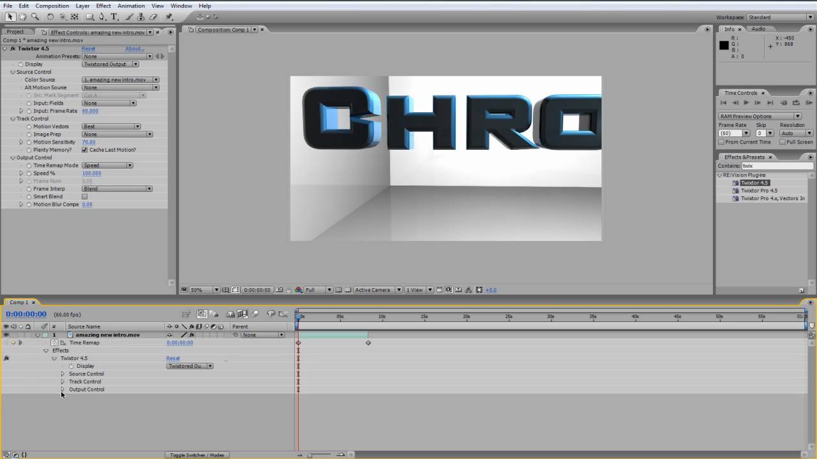Toggle the layer's effects fx switch
Image resolution: width=817 pixels, height=459 pixels.
[191, 335]
